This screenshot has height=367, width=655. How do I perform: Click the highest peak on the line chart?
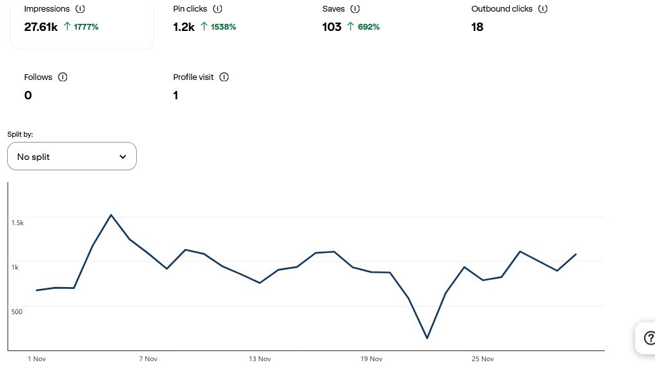(111, 215)
